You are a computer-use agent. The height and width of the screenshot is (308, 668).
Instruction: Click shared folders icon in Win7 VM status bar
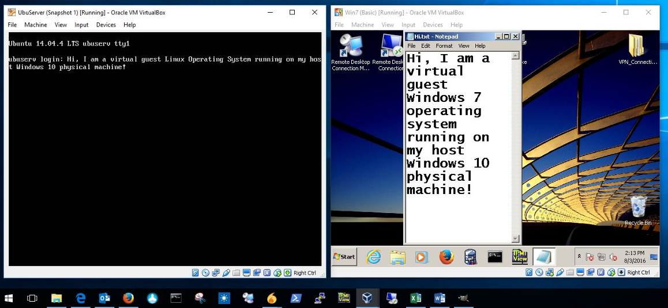(x=570, y=272)
